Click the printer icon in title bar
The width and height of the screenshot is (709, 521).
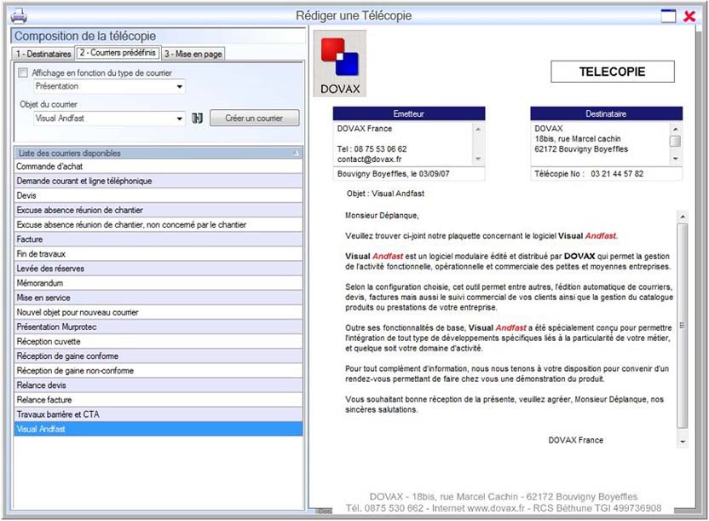pyautogui.click(x=19, y=16)
